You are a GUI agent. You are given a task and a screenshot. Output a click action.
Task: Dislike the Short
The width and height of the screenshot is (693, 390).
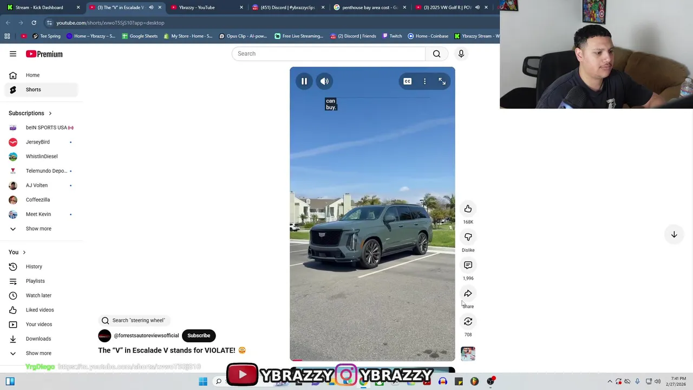(468, 237)
